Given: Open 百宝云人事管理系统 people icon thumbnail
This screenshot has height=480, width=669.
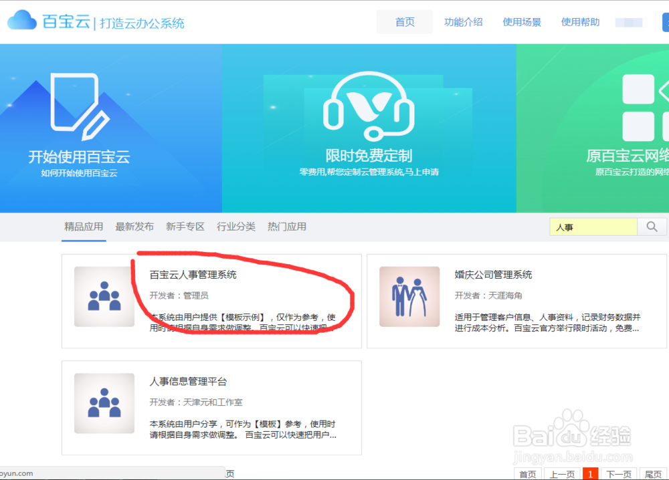Looking at the screenshot, I should click(104, 297).
